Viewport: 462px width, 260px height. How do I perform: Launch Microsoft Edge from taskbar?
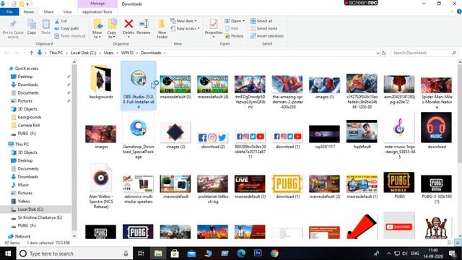[x=241, y=253]
